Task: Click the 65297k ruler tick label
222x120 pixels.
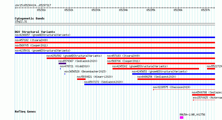Action: tap(206, 10)
